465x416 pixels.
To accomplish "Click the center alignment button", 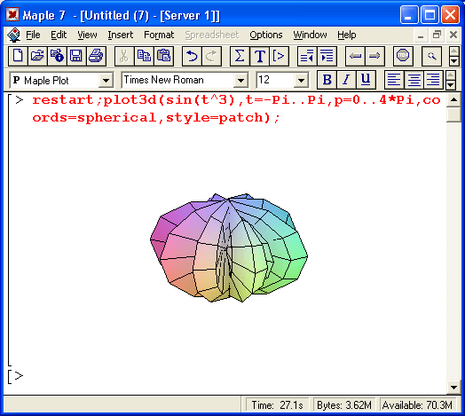I will click(x=414, y=80).
